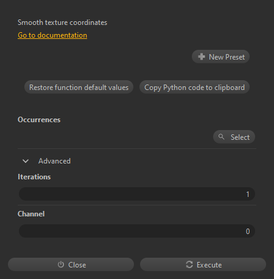Select occurrences with the Select button
This screenshot has width=274, height=279.
(234, 137)
